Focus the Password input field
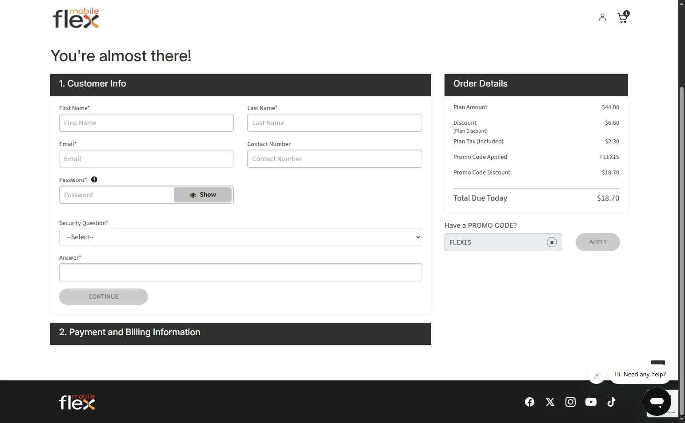The height and width of the screenshot is (423, 685). tap(116, 195)
